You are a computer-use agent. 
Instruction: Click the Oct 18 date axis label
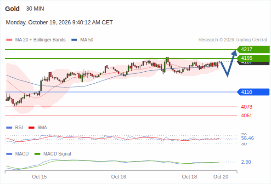point(189,177)
